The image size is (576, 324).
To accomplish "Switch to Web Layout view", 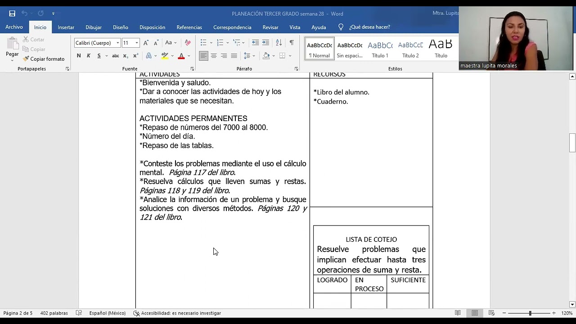I will click(491, 313).
